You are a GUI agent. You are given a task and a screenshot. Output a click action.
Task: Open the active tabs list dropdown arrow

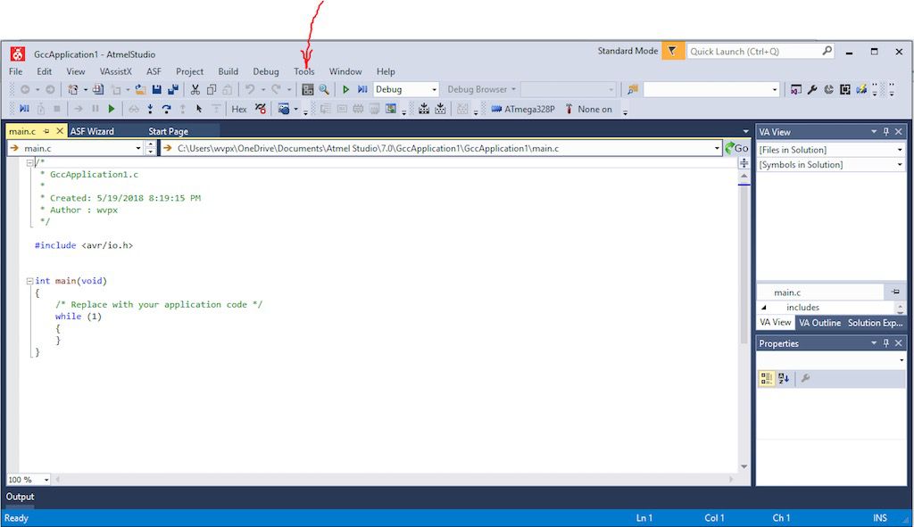pos(745,132)
